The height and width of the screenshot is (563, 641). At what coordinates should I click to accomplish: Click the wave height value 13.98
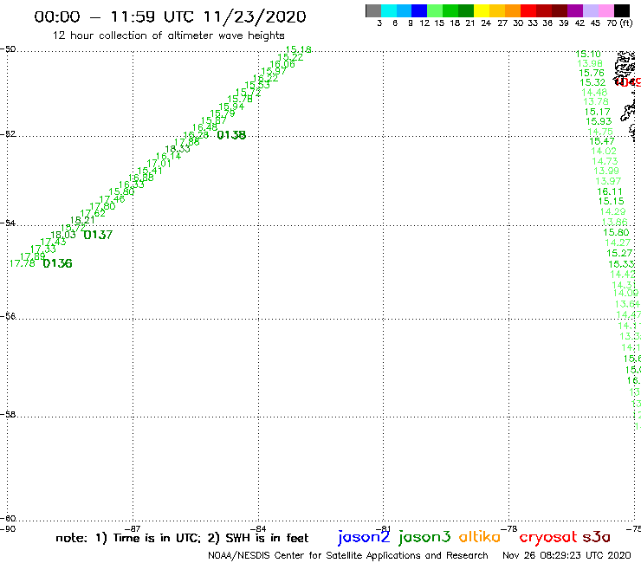point(590,63)
